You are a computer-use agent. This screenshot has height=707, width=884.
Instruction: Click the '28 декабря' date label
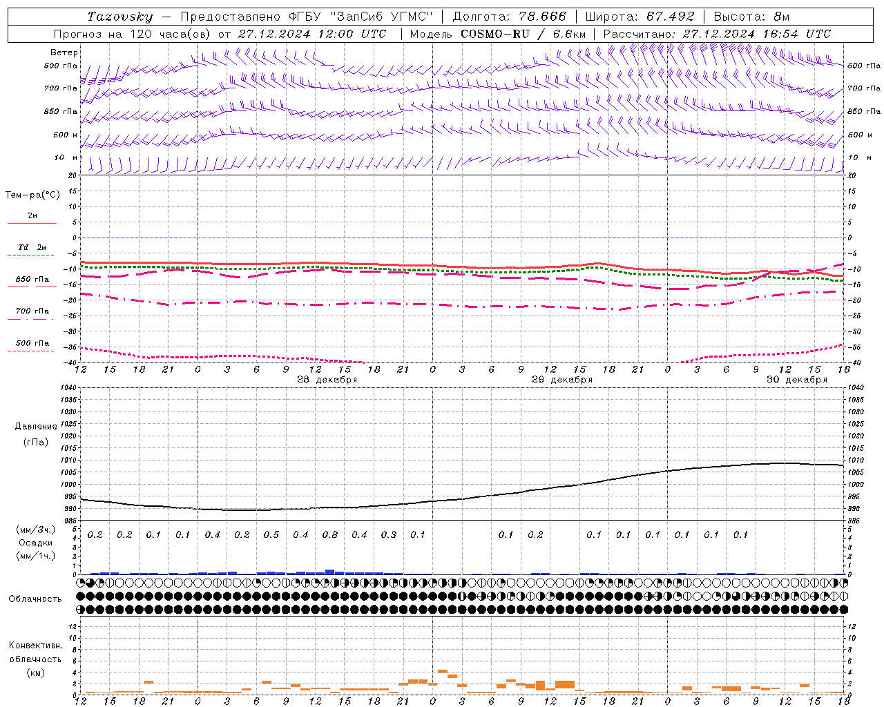(327, 380)
